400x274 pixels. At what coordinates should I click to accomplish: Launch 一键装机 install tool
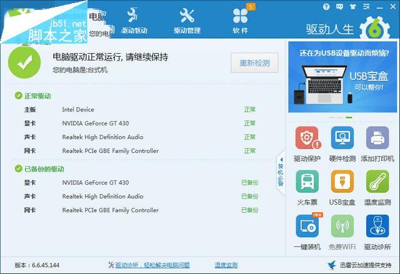coord(307,226)
